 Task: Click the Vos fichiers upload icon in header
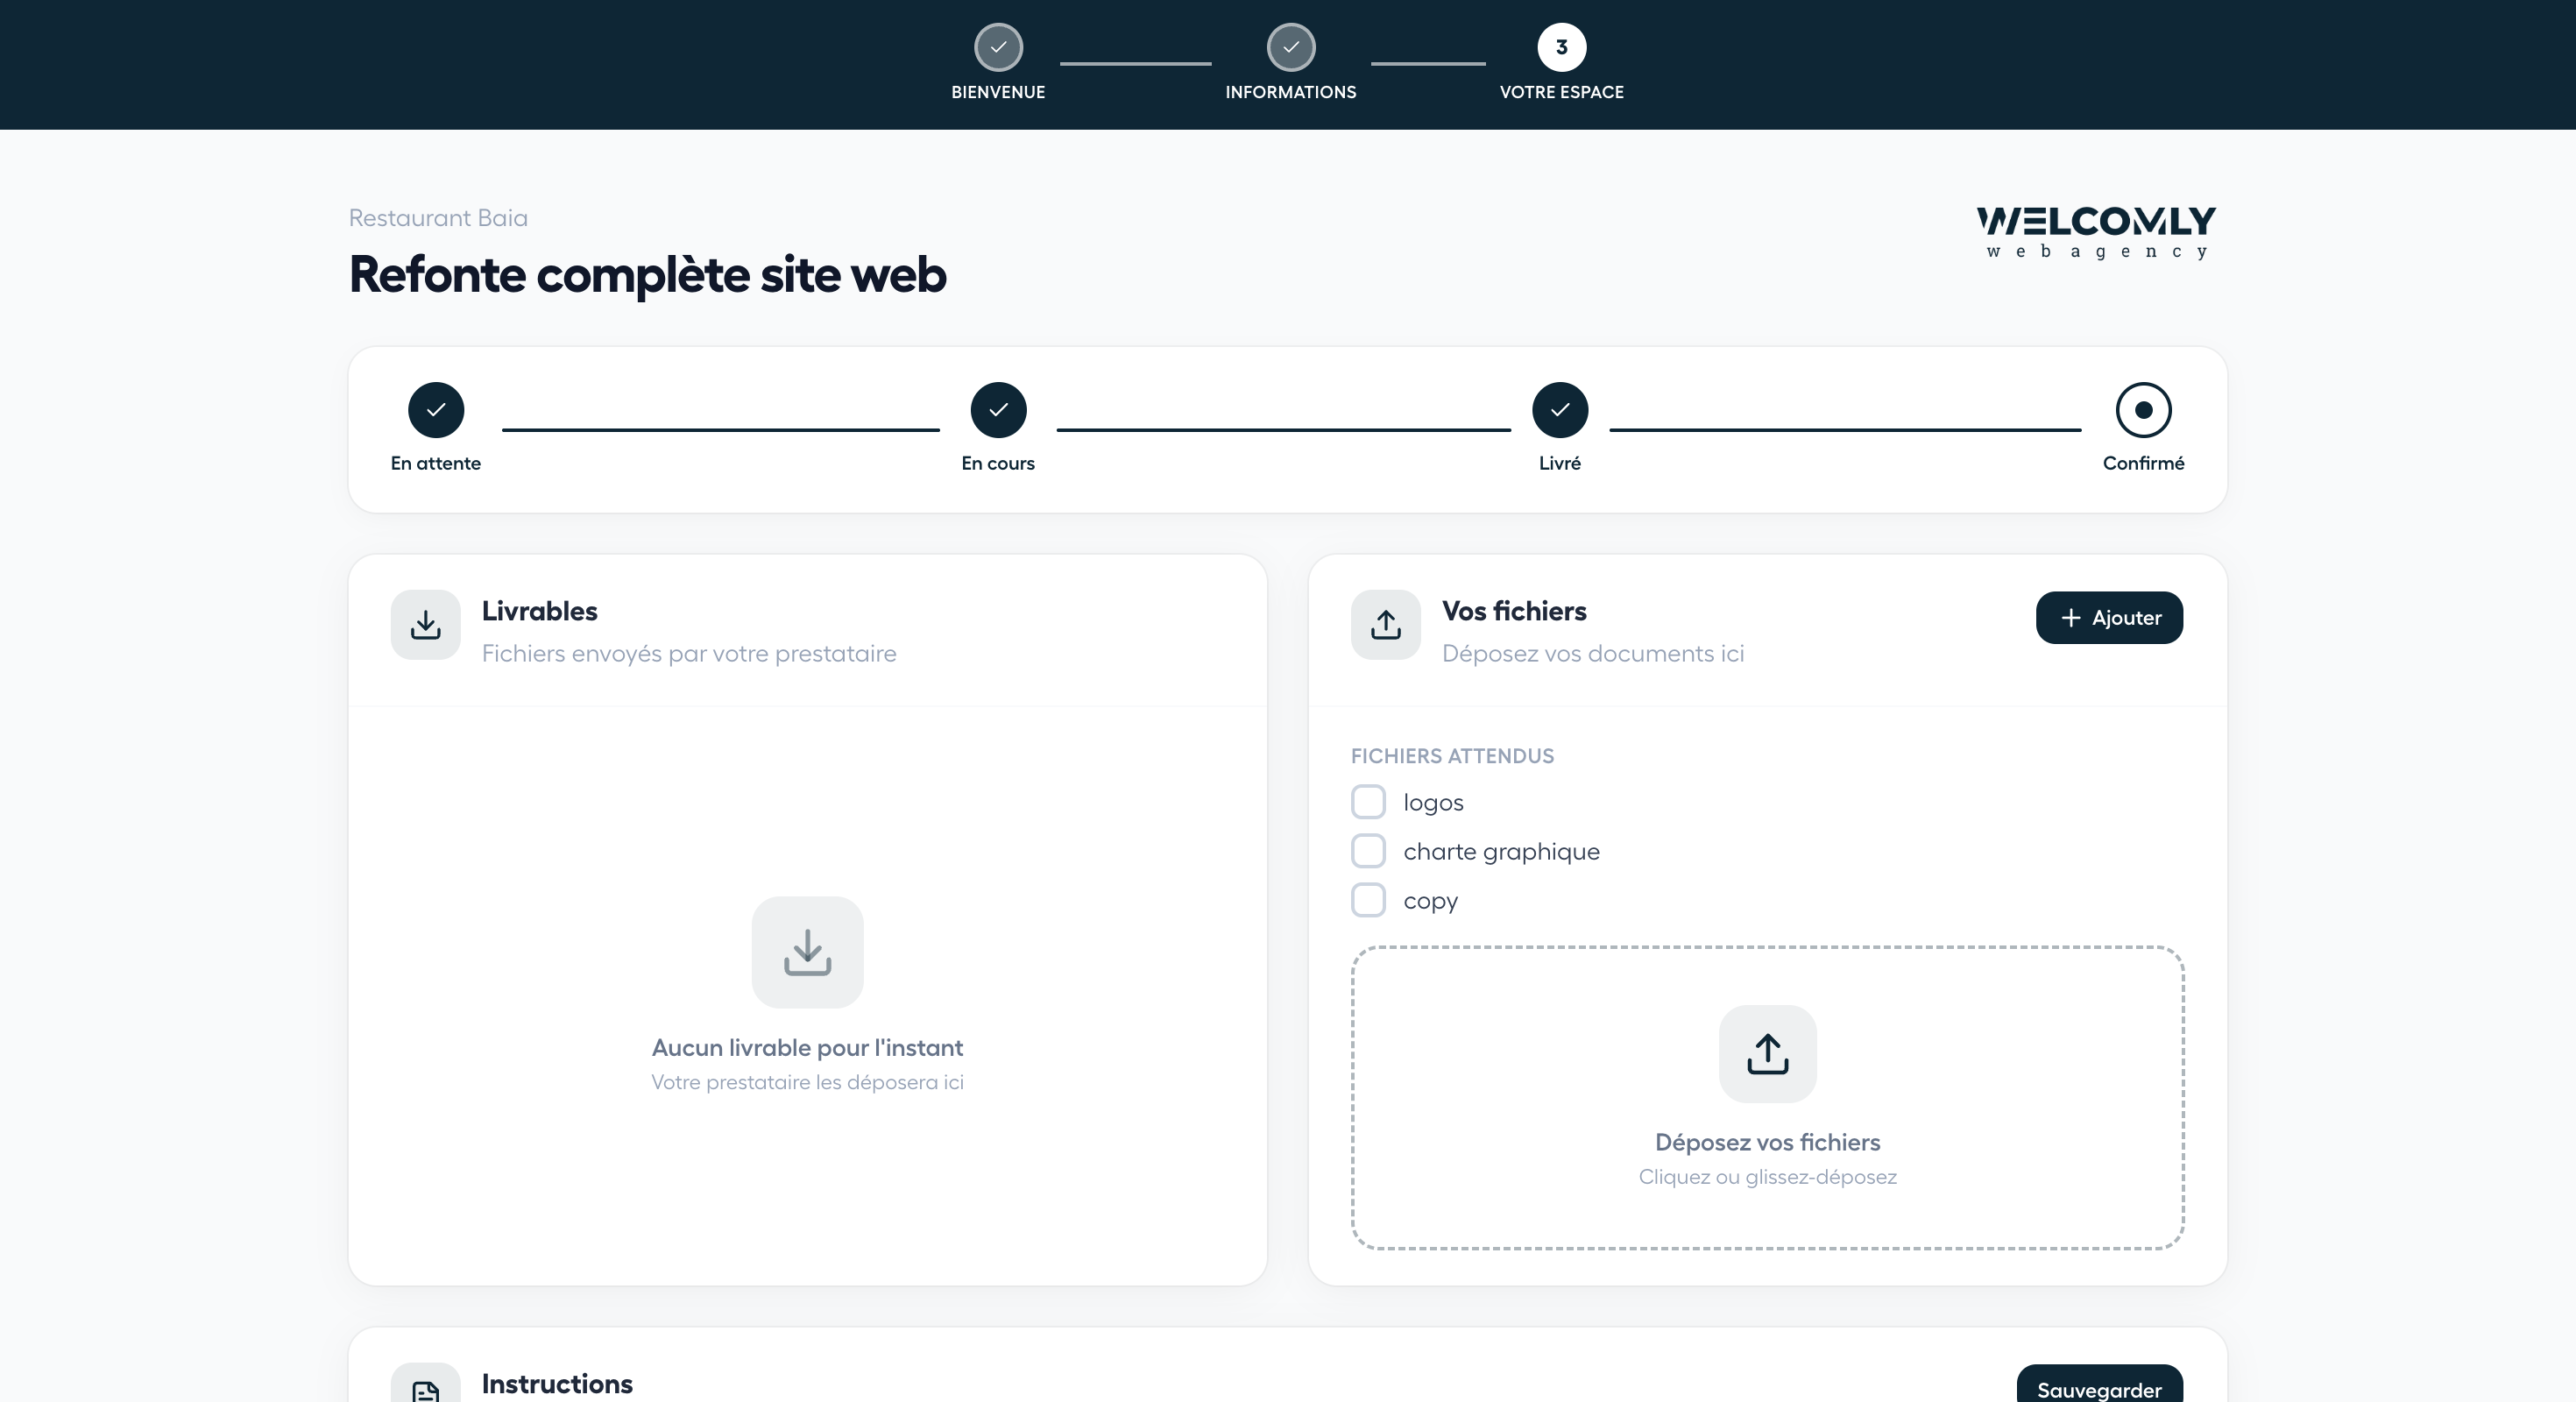point(1386,625)
